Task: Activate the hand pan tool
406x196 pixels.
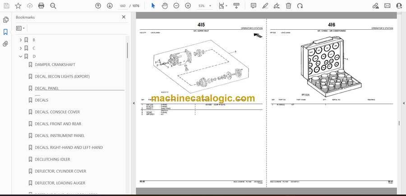Action: [165, 6]
